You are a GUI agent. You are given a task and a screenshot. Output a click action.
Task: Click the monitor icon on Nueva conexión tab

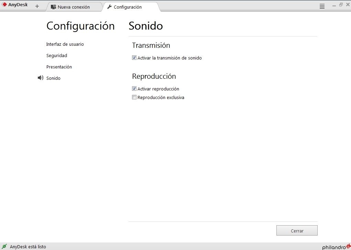(53, 7)
